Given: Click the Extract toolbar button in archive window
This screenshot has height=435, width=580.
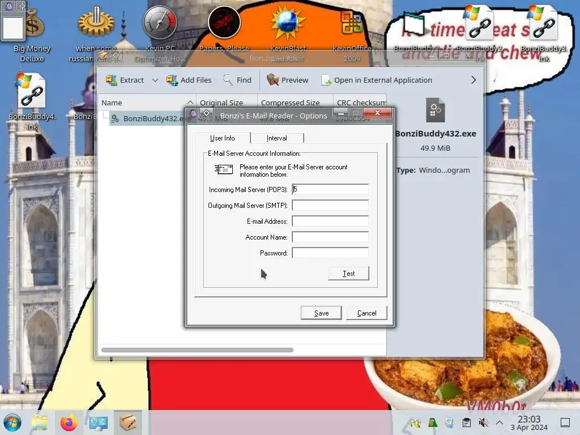Looking at the screenshot, I should point(125,80).
